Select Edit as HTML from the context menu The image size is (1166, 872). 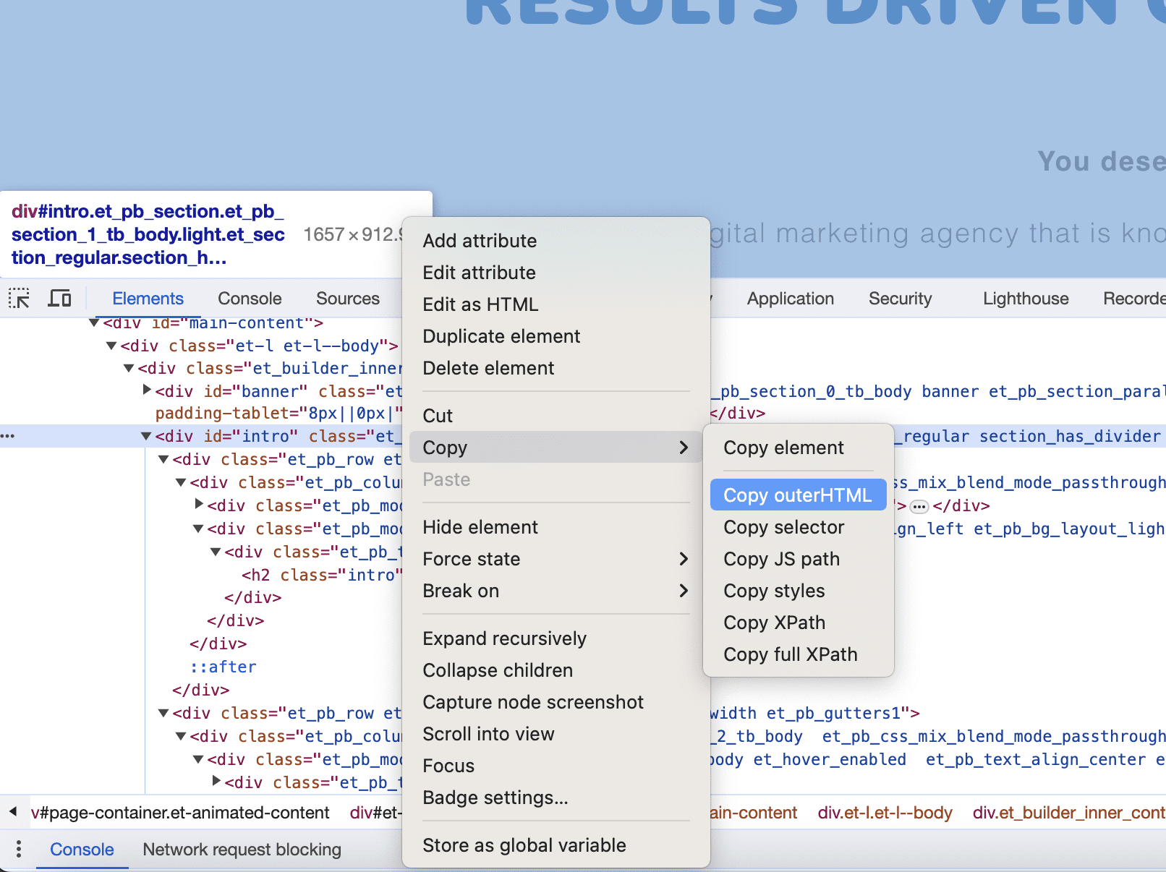coord(480,304)
